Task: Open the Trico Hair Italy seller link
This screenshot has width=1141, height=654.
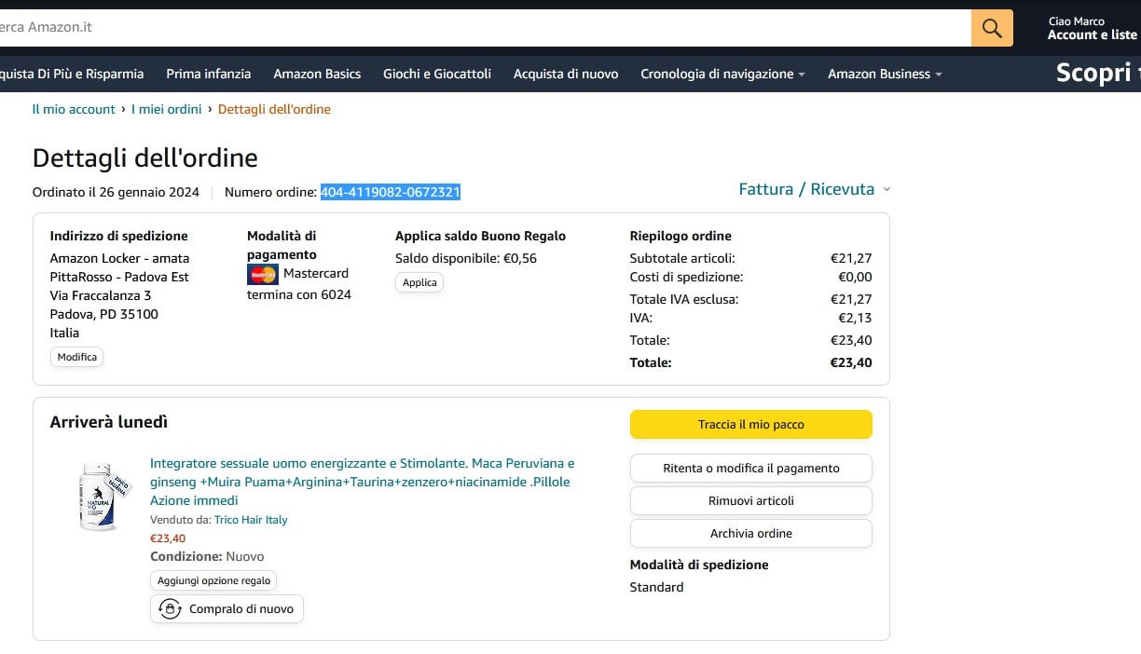Action: tap(251, 520)
